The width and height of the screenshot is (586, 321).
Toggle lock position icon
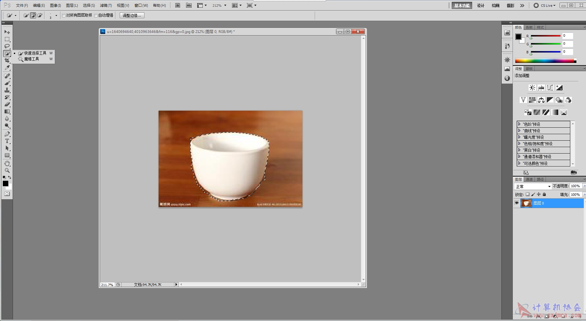(x=539, y=194)
